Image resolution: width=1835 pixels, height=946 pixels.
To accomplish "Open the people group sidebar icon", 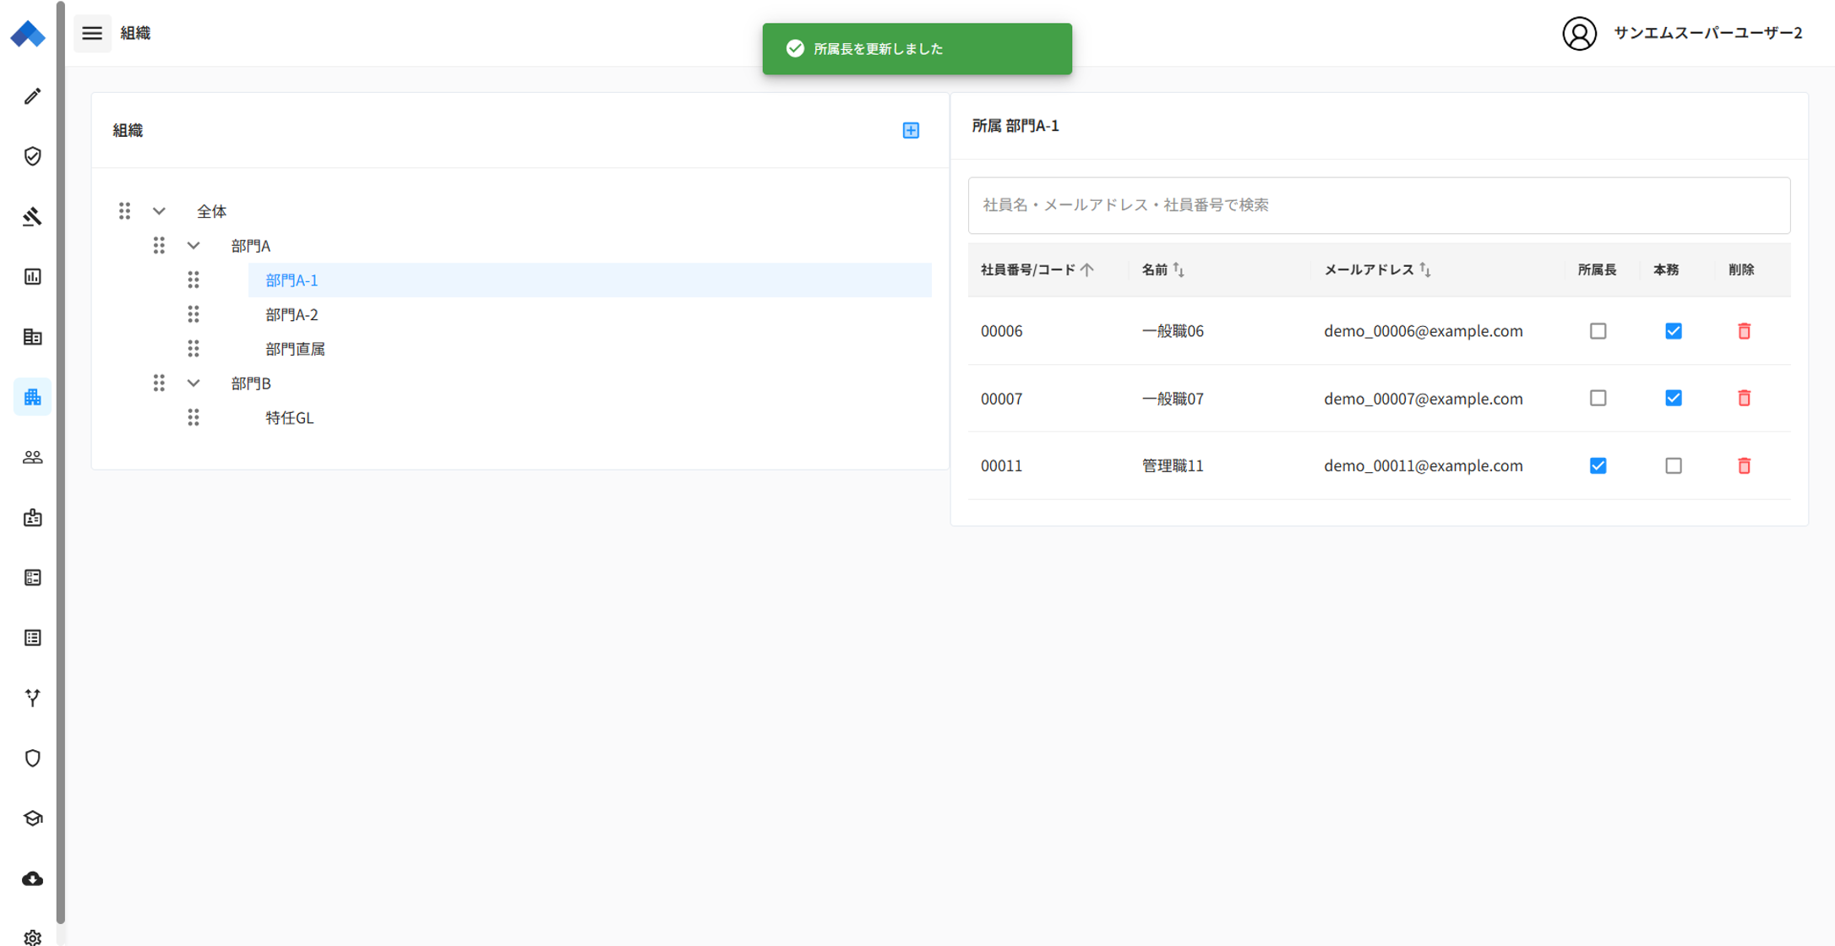I will coord(32,457).
